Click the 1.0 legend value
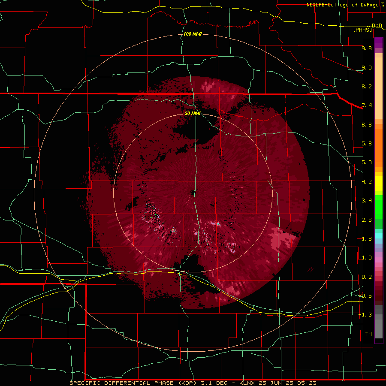386x386 pixels. 367,258
